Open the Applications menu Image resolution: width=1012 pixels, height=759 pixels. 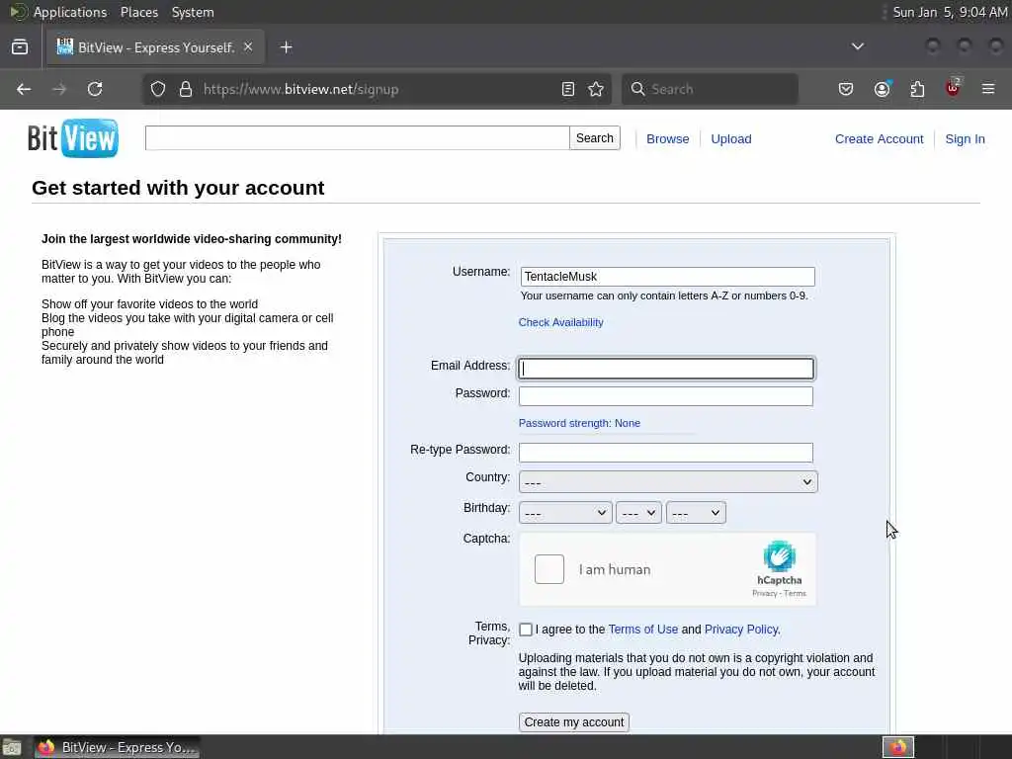(x=70, y=12)
